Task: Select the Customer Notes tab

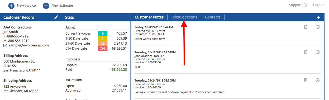Action: (x=149, y=17)
